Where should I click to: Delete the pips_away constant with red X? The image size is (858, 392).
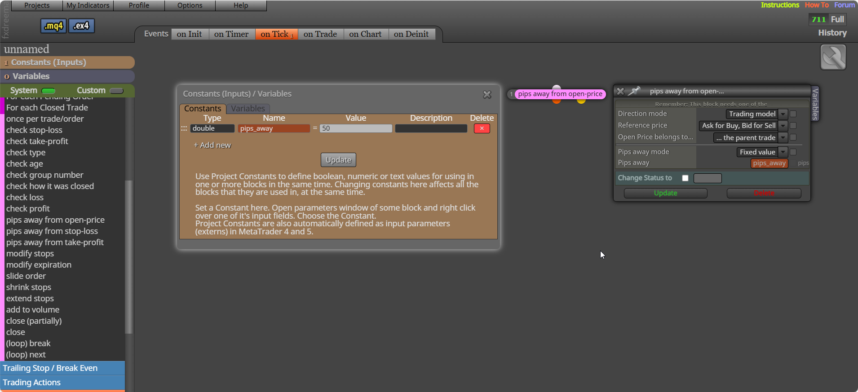pyautogui.click(x=482, y=128)
